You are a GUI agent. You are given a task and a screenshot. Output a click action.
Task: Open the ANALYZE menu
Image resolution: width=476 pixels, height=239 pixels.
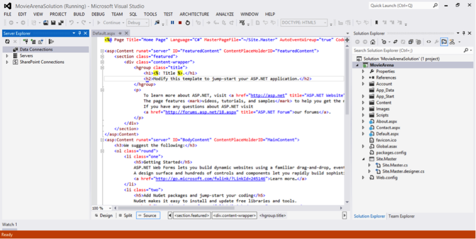[x=224, y=14]
